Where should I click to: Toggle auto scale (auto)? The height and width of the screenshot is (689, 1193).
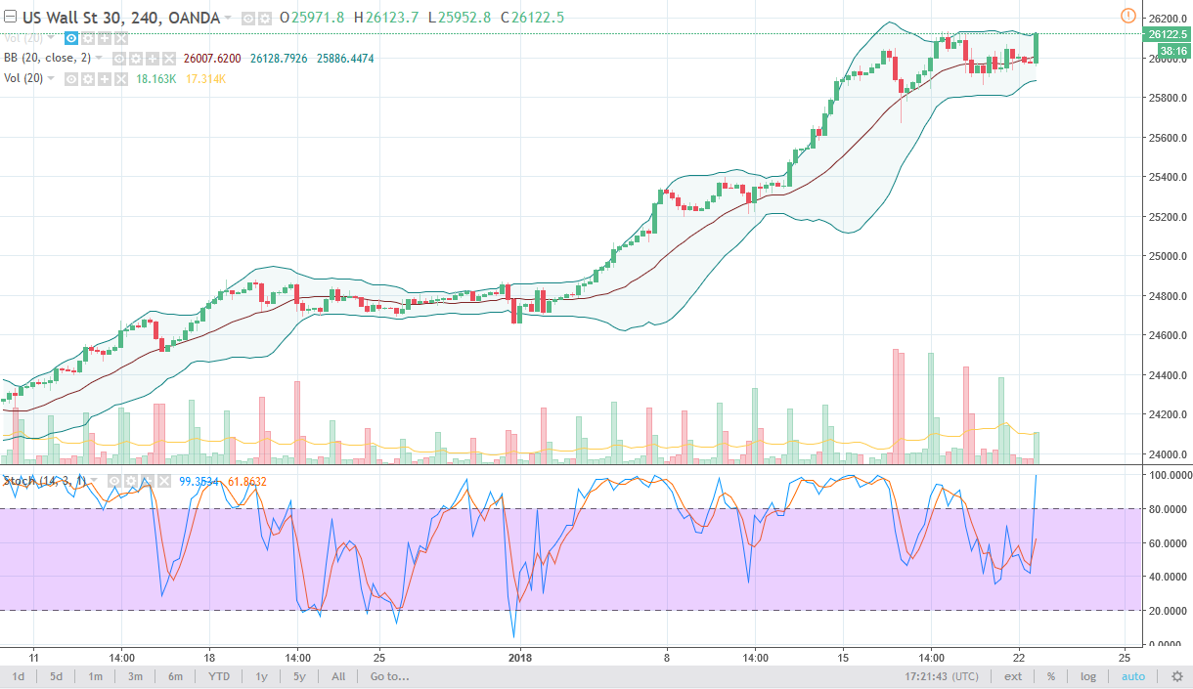(x=1133, y=676)
